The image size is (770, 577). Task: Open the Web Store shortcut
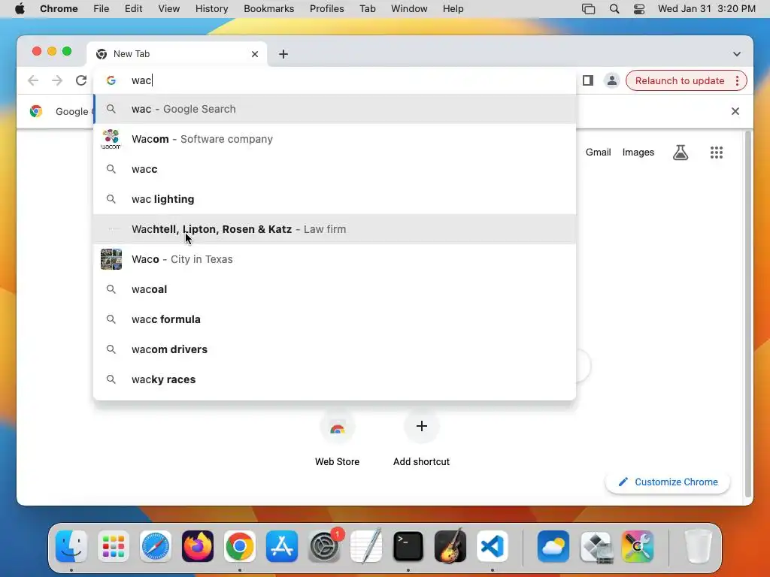coord(337,439)
